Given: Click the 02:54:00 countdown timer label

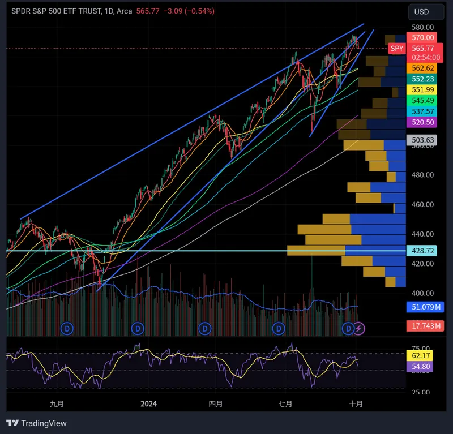Looking at the screenshot, I should tap(426, 58).
